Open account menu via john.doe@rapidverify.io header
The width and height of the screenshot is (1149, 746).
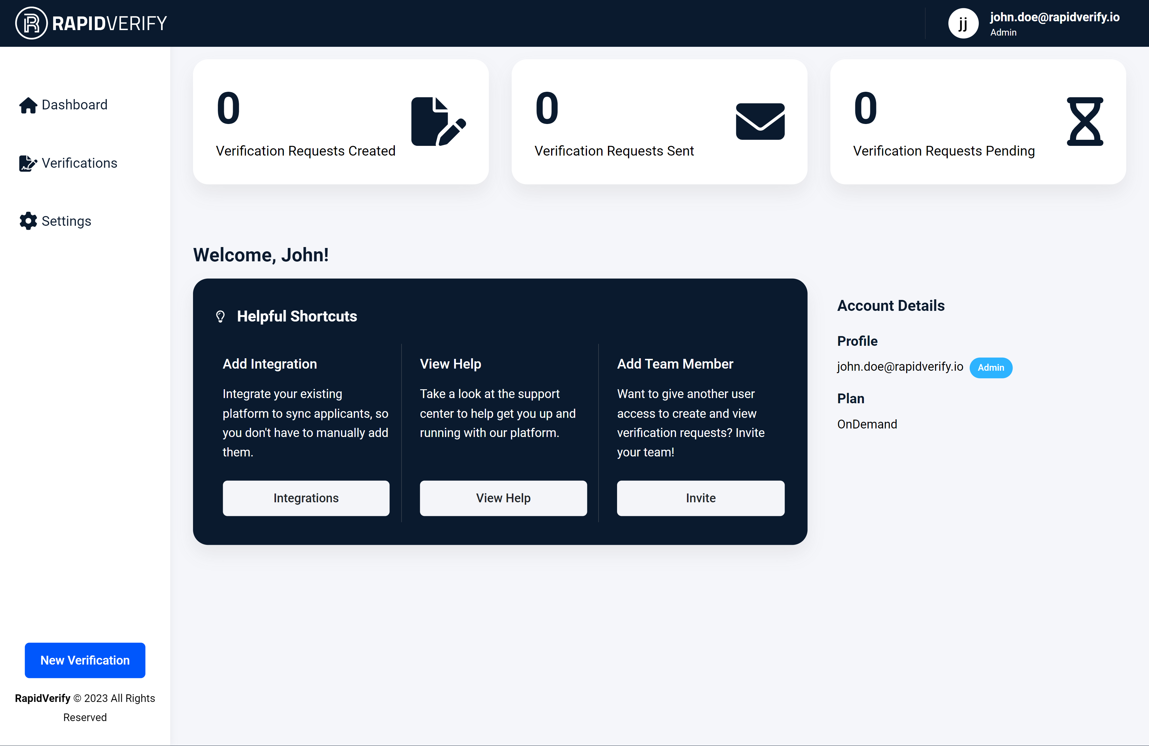[x=1054, y=17]
